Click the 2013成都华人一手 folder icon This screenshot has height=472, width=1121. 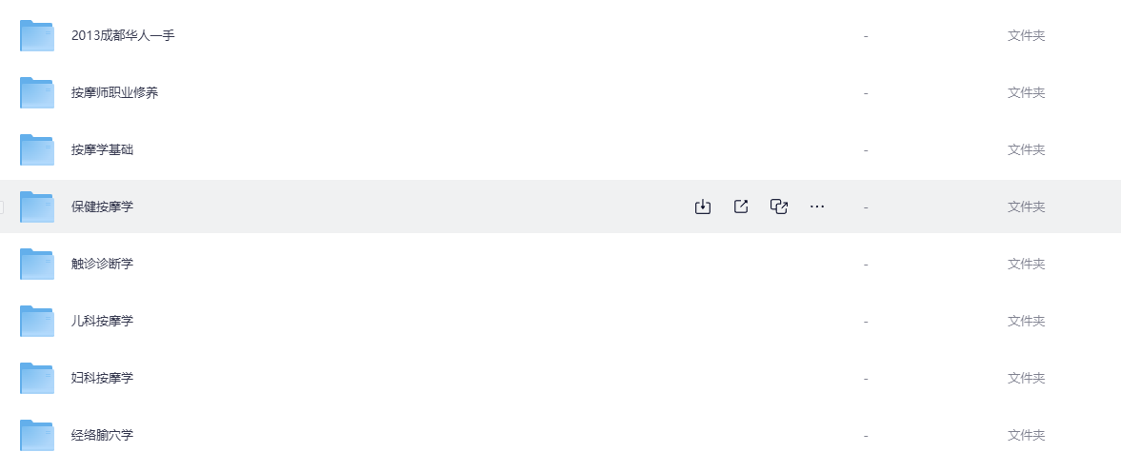click(37, 36)
